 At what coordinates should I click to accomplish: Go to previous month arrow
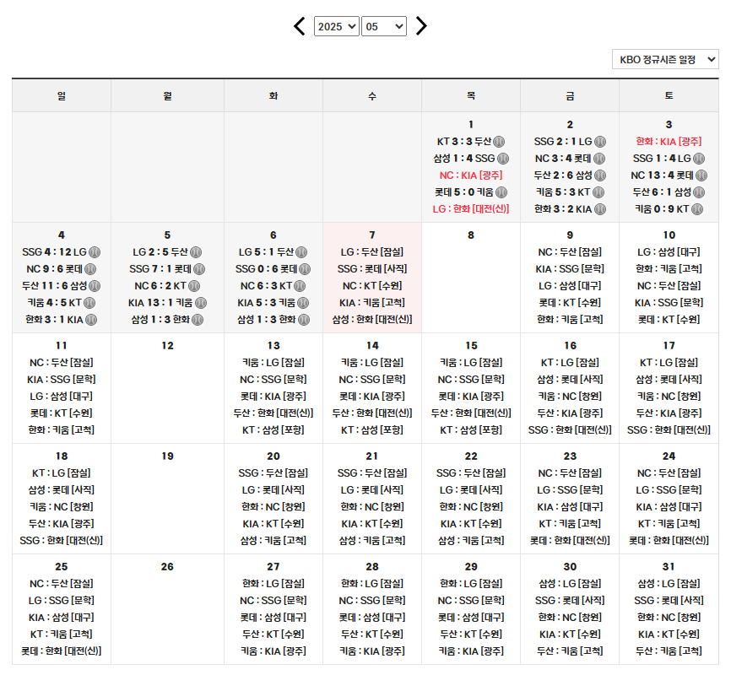click(x=300, y=26)
